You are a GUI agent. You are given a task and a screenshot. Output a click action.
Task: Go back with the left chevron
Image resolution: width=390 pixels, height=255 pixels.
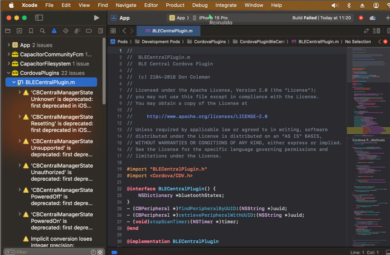124,31
